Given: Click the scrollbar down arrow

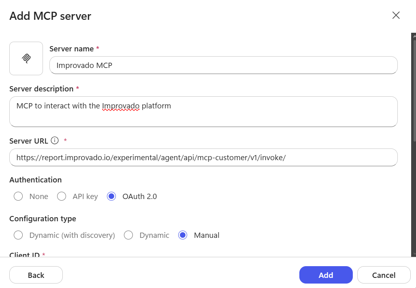Looking at the screenshot, I should tap(414, 254).
